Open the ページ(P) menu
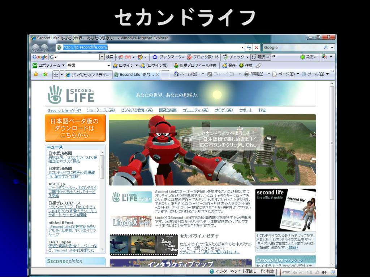Screen dimensions: 370x277 pyautogui.click(x=285, y=74)
